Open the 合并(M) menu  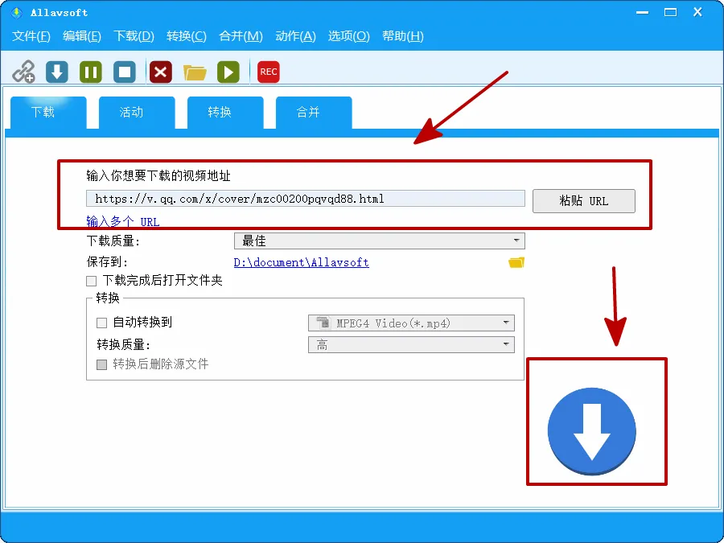pyautogui.click(x=241, y=36)
